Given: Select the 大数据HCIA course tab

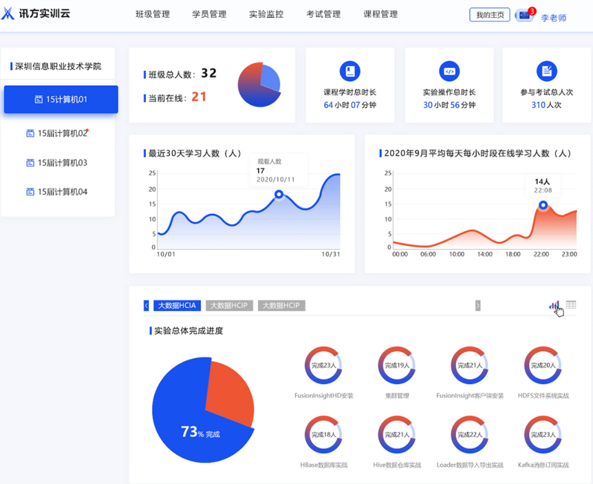Looking at the screenshot, I should click(177, 305).
